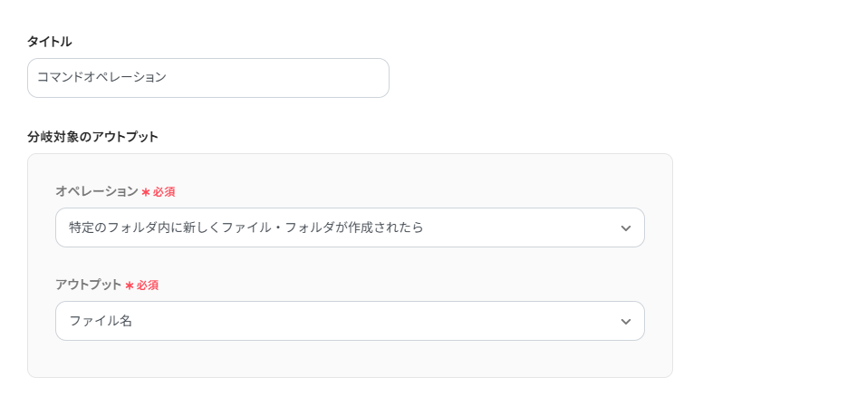The height and width of the screenshot is (397, 857).
Task: Click the red asterisk beside アウトプット
Action: click(130, 286)
